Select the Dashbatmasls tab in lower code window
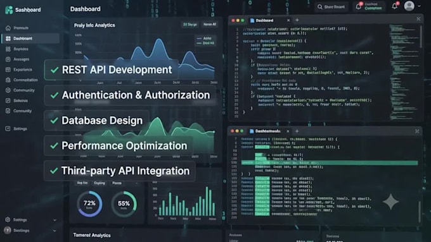 269,131
